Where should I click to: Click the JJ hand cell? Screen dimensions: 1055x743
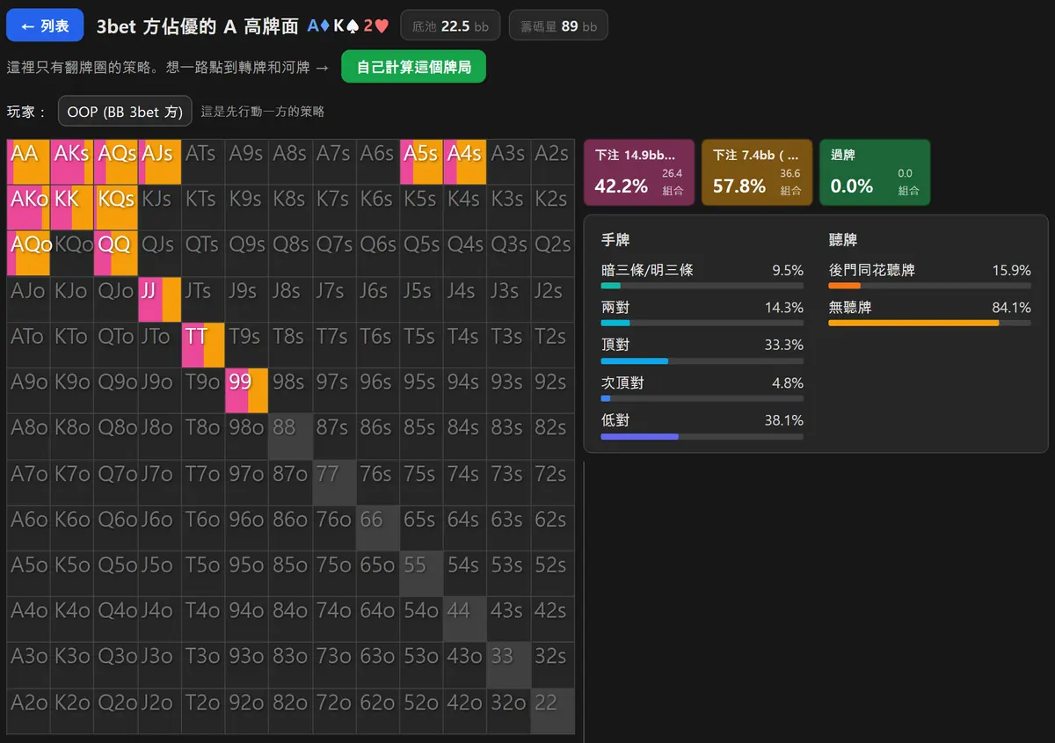pos(159,299)
